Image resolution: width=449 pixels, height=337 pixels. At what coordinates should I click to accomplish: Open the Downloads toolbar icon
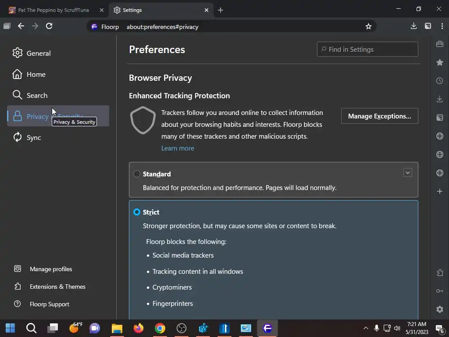[x=413, y=26]
